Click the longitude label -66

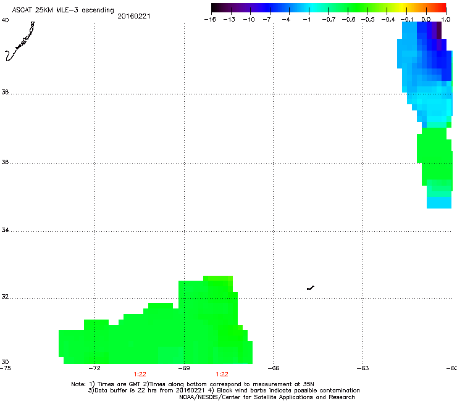click(x=274, y=368)
